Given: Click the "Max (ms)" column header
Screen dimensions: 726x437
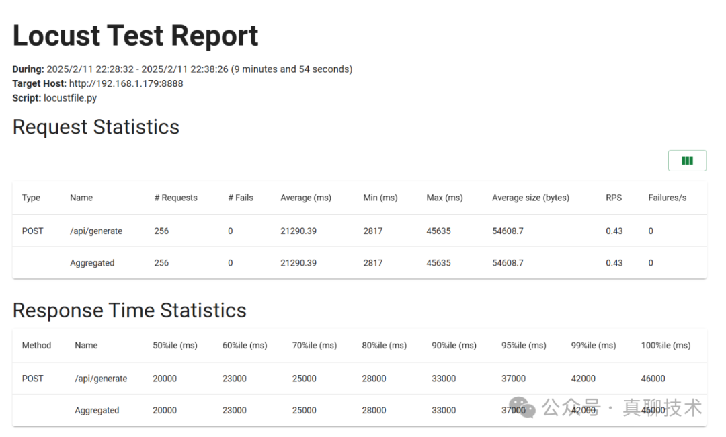Looking at the screenshot, I should coord(444,198).
